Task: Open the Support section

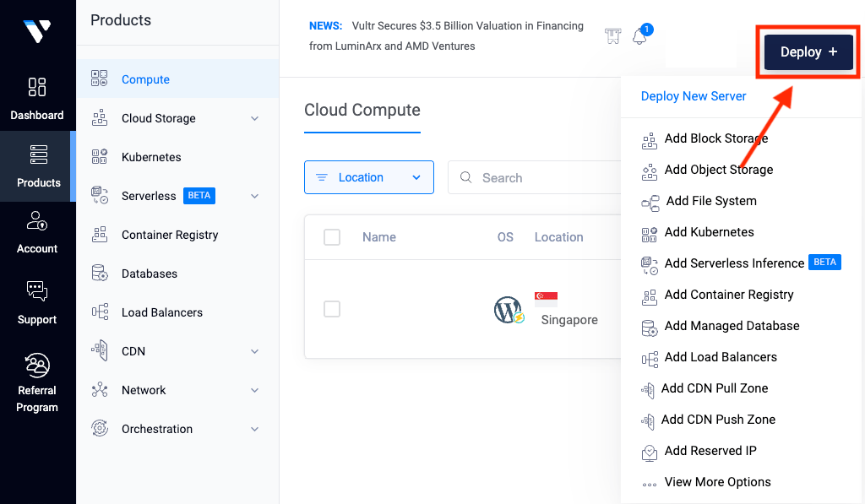Action: click(37, 303)
